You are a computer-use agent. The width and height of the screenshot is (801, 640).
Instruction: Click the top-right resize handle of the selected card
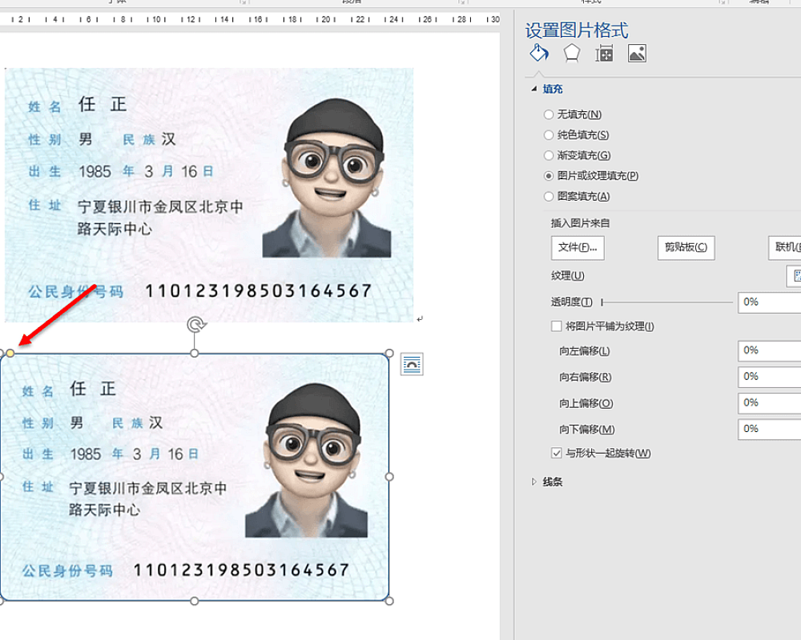[389, 353]
